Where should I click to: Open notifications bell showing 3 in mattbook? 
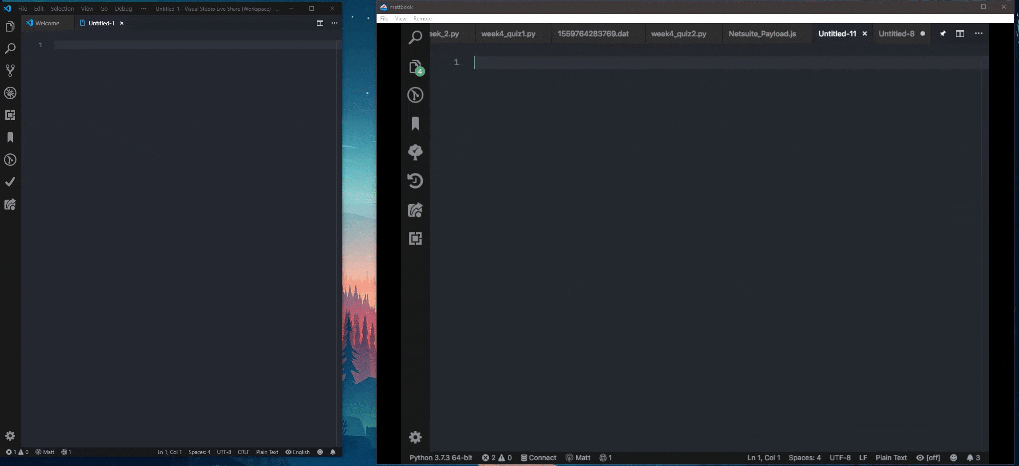973,458
